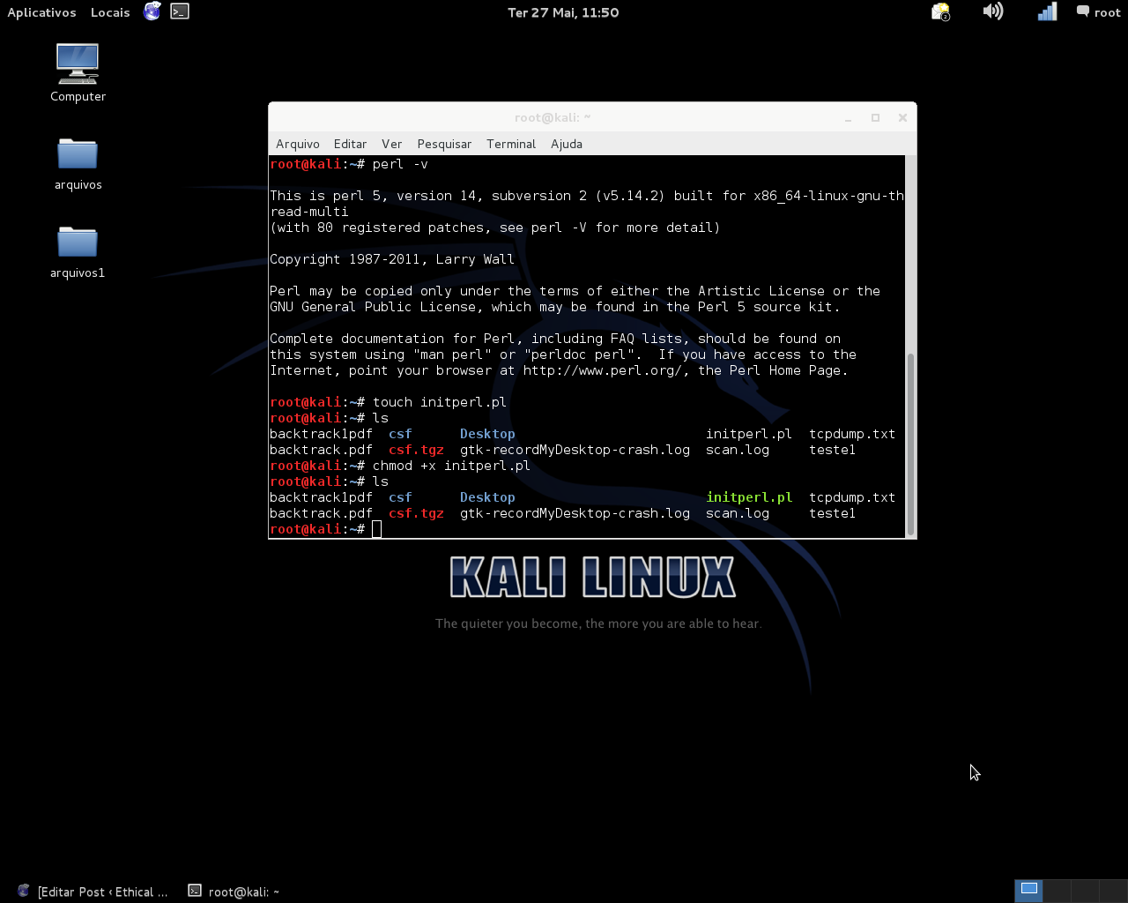
Task: Open the Arquivo menu in terminal
Action: coord(298,144)
